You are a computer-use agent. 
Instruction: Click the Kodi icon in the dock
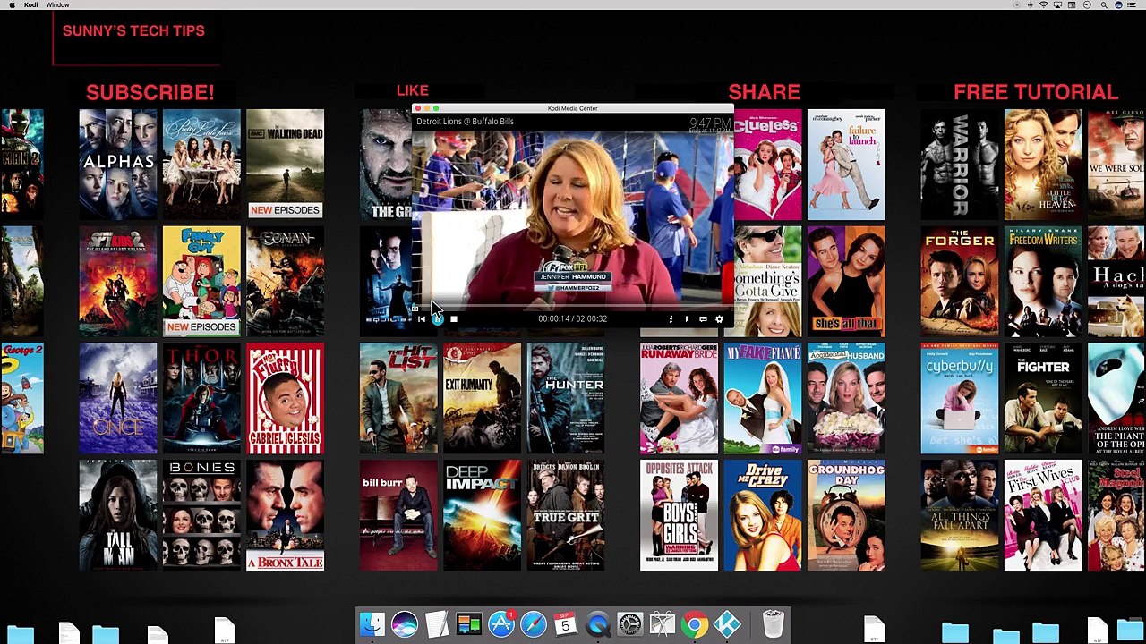coord(727,623)
